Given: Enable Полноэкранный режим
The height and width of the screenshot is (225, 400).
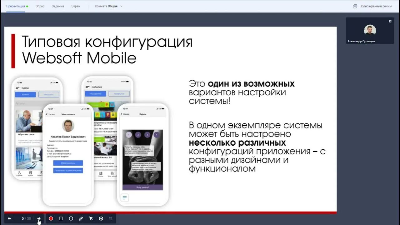Looking at the screenshot, I should 372,6.
